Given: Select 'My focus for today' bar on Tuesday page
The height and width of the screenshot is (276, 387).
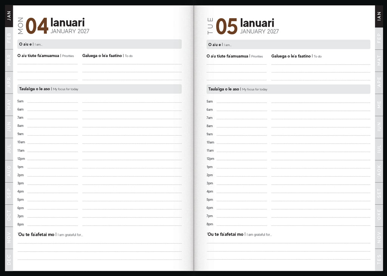Looking at the screenshot, I should point(288,89).
